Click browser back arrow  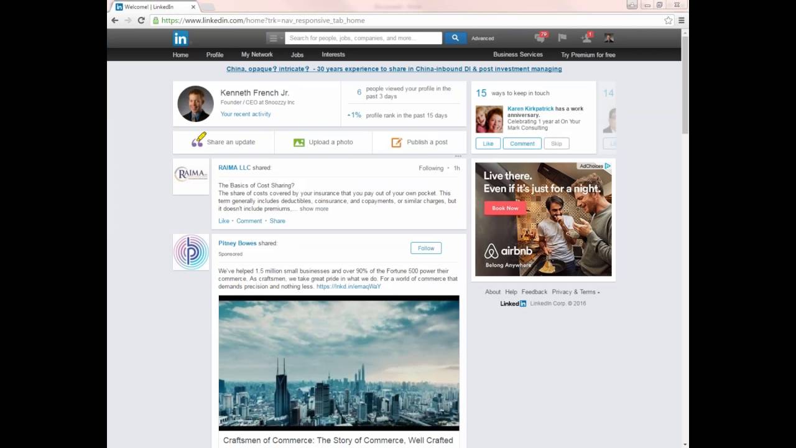coord(115,21)
